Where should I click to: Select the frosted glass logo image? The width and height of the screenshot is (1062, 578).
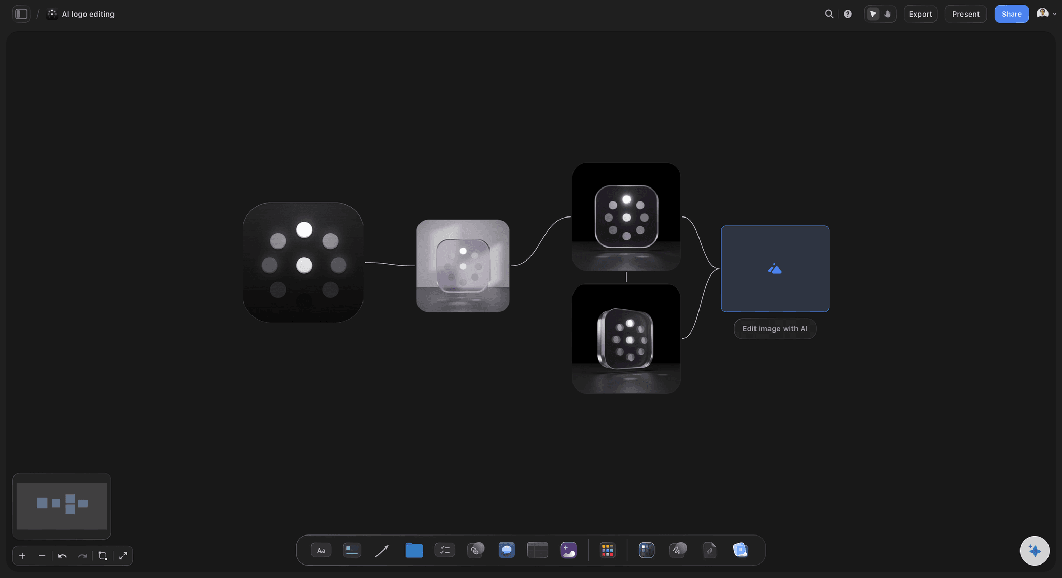[x=463, y=266]
